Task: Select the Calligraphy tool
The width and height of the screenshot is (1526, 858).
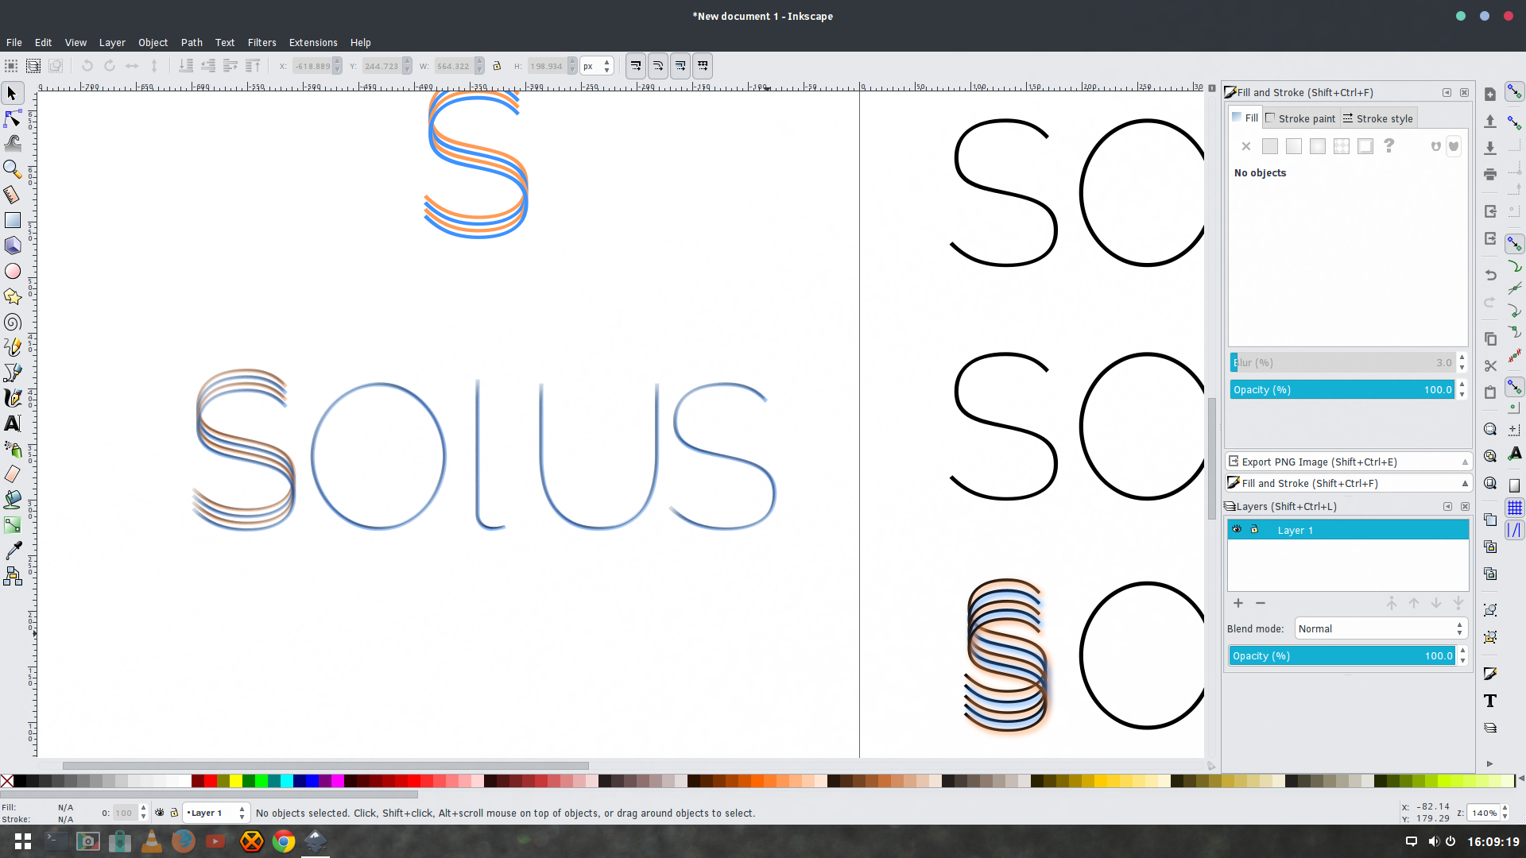Action: 12,398
